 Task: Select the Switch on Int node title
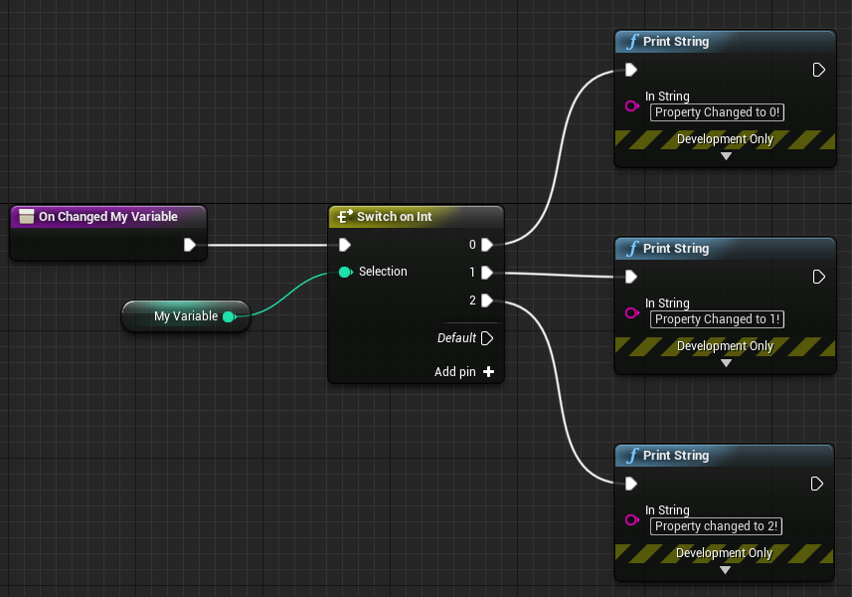point(395,217)
